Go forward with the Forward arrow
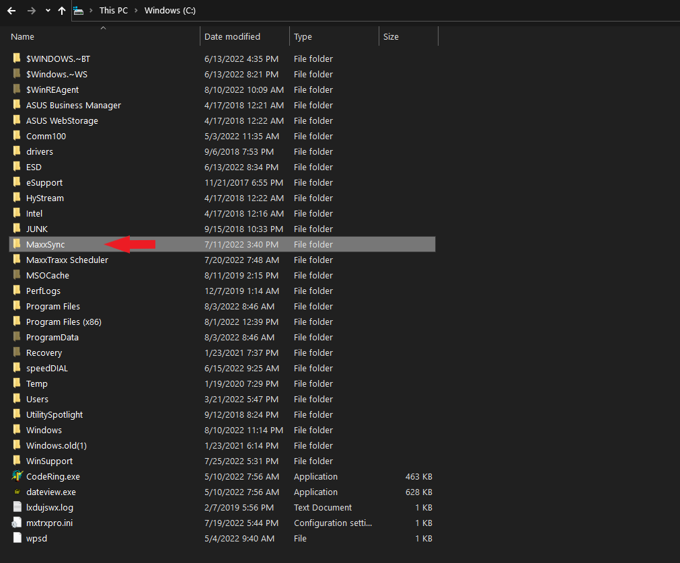Image resolution: width=680 pixels, height=563 pixels. point(31,10)
